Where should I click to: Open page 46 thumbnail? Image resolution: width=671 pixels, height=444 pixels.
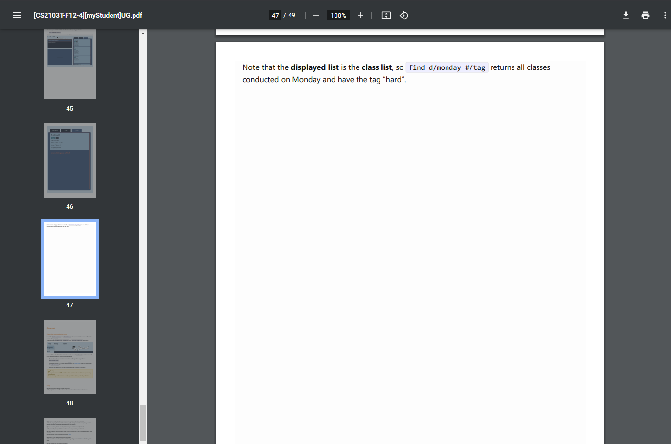point(70,160)
